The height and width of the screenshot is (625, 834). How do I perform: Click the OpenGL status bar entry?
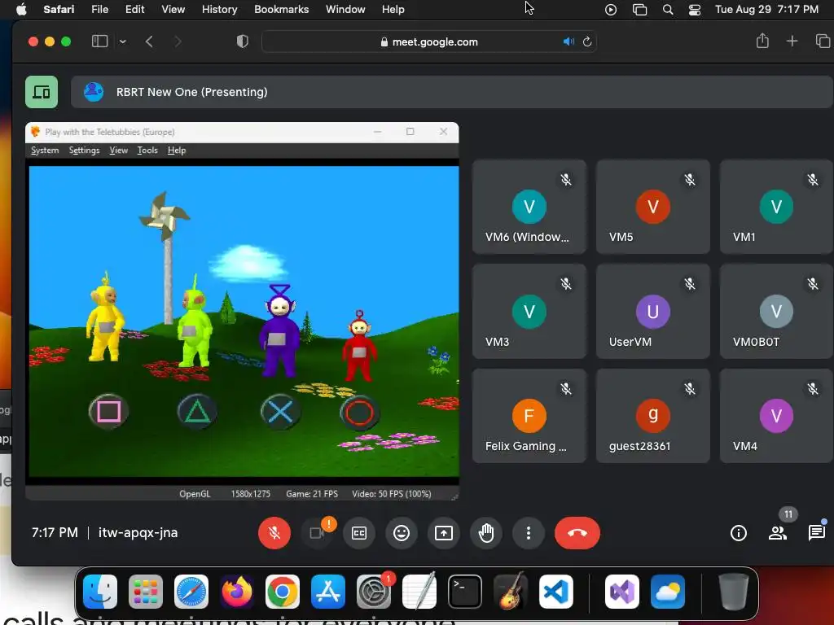195,494
